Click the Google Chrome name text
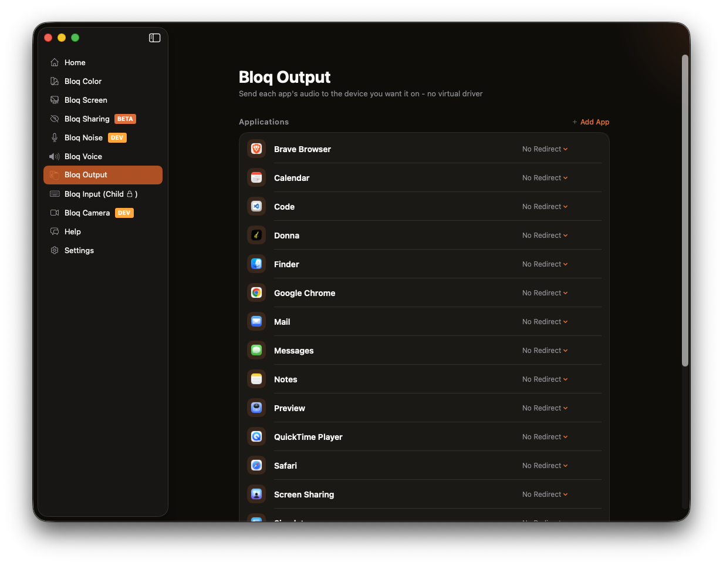The image size is (723, 565). coord(305,293)
